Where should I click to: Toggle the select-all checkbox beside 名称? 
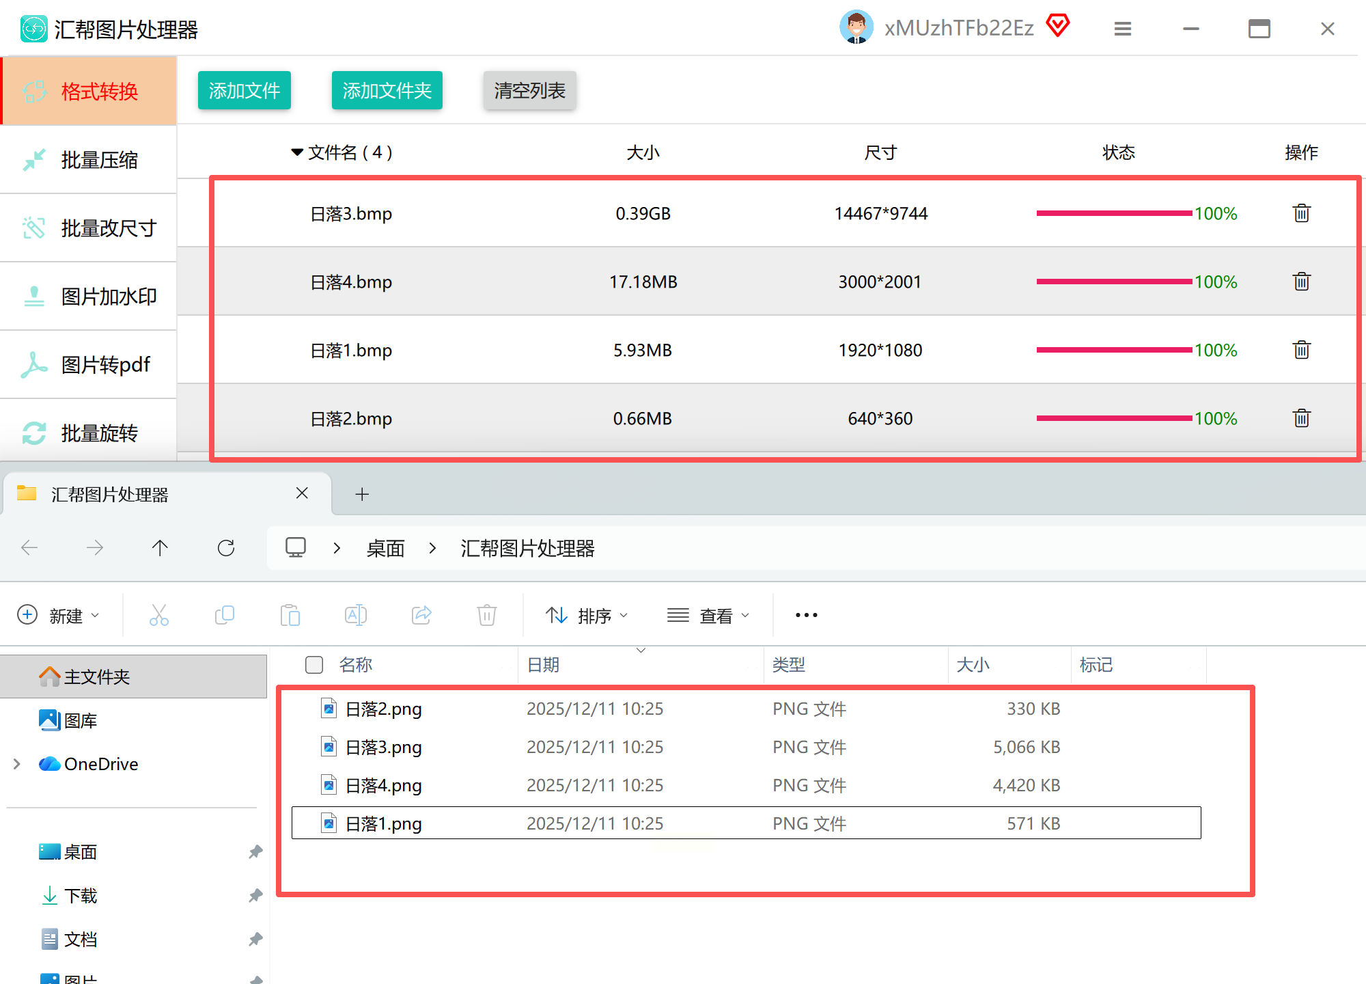(314, 664)
